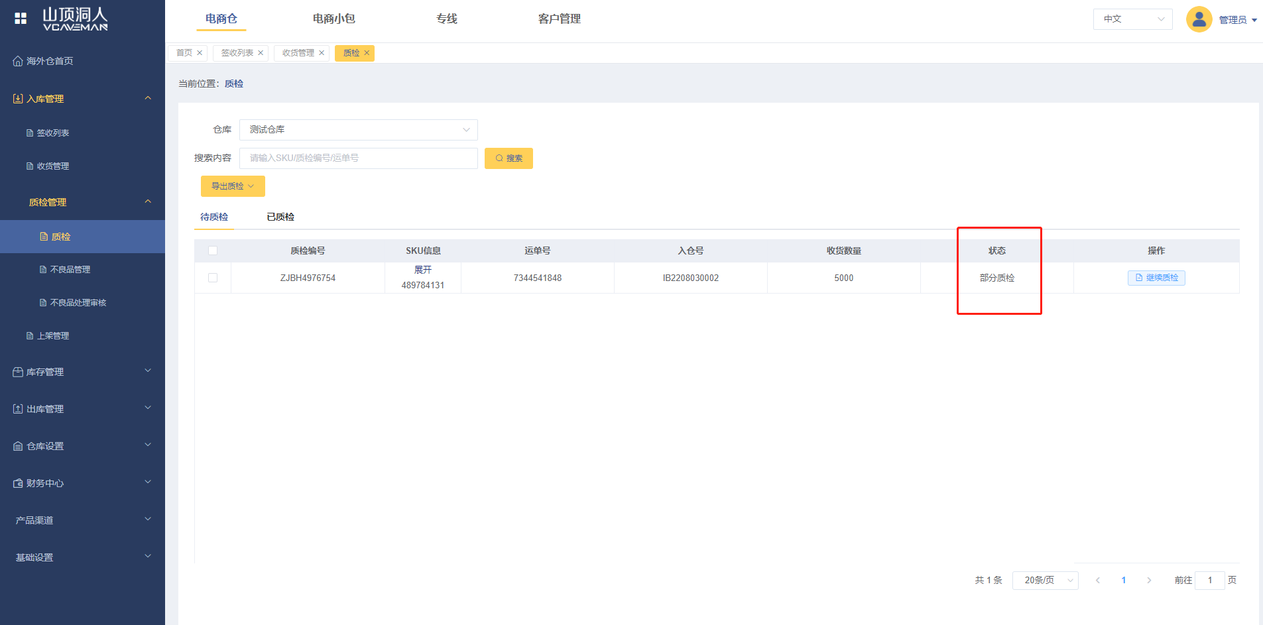The height and width of the screenshot is (625, 1263).
Task: Close the 签收列表 tab with its X
Action: click(261, 53)
